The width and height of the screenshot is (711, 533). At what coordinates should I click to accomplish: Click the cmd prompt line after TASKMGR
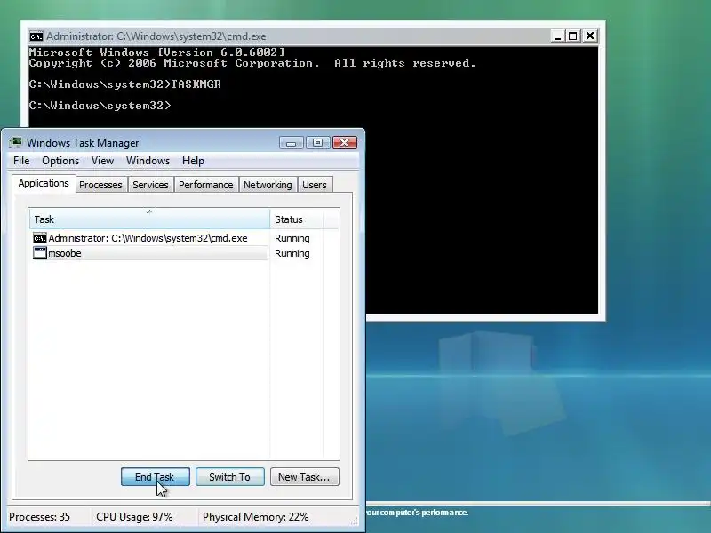[100, 106]
